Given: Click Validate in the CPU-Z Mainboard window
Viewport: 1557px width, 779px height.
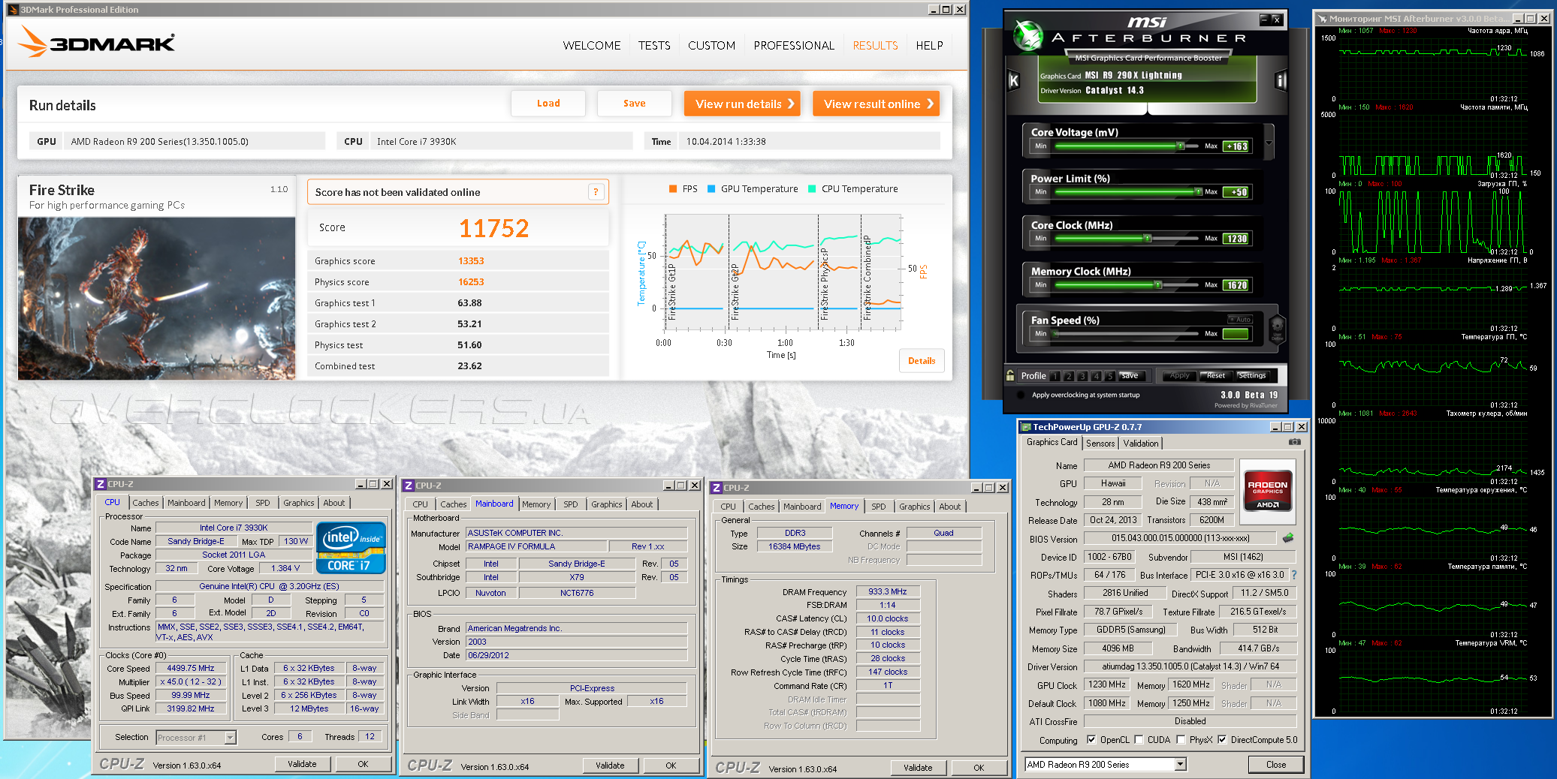Looking at the screenshot, I should coord(610,765).
